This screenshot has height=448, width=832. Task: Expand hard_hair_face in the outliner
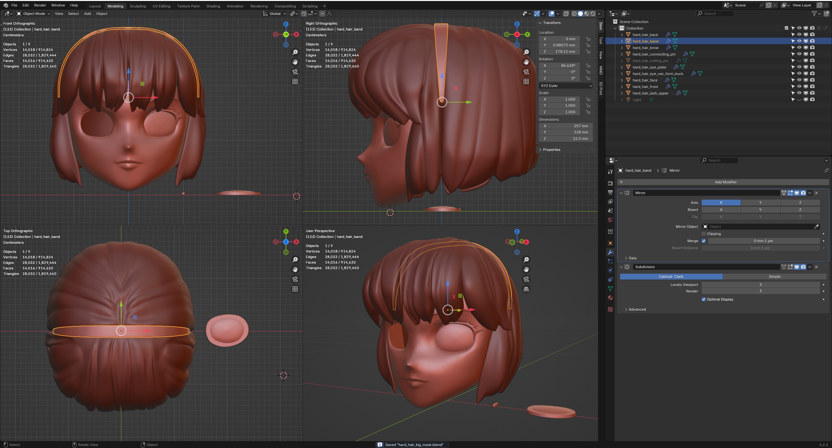[622, 80]
